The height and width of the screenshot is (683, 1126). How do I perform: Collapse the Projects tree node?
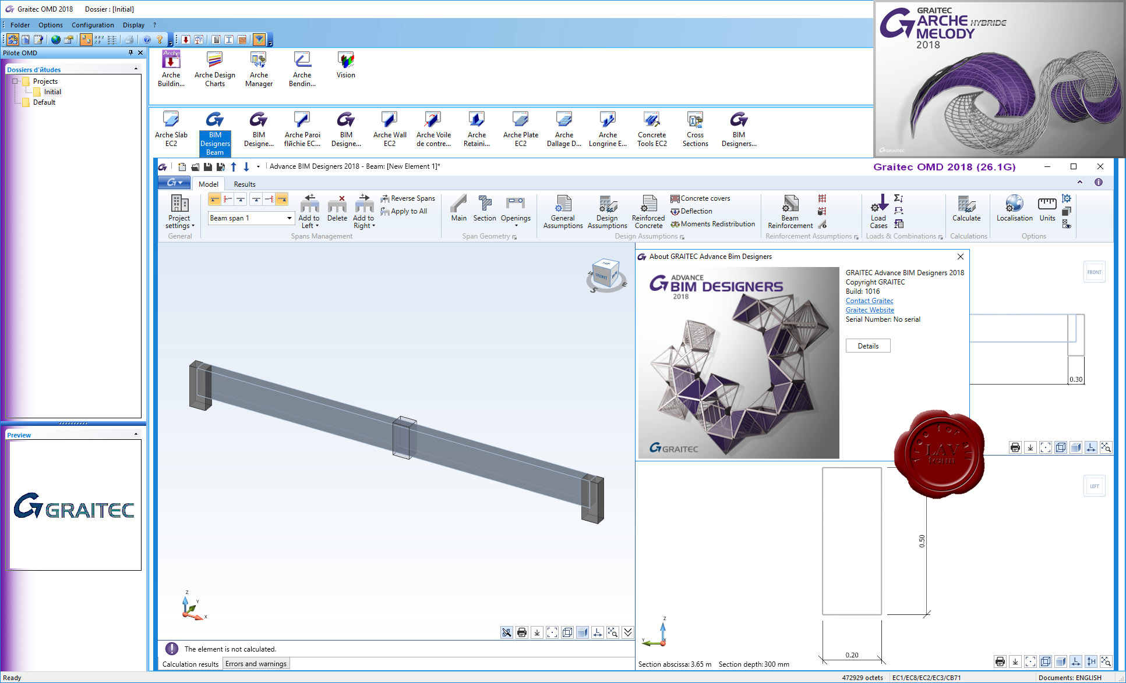[15, 81]
